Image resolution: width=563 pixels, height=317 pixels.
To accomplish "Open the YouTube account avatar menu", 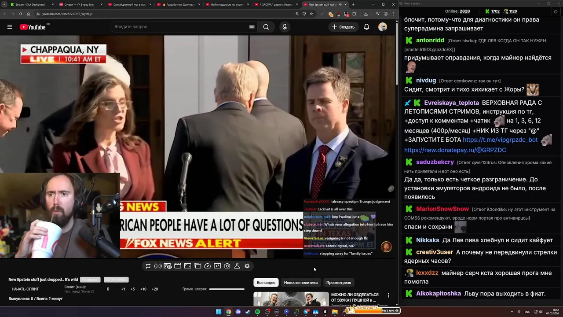I will click(x=383, y=27).
